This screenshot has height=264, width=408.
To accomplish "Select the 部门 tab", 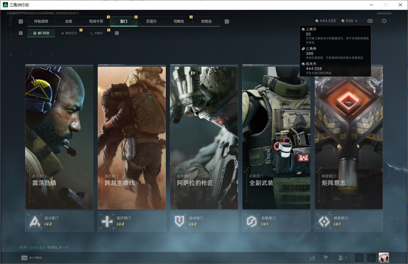I will [x=124, y=21].
